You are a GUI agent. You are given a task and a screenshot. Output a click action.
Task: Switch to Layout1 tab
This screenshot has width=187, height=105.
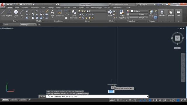[14, 100]
